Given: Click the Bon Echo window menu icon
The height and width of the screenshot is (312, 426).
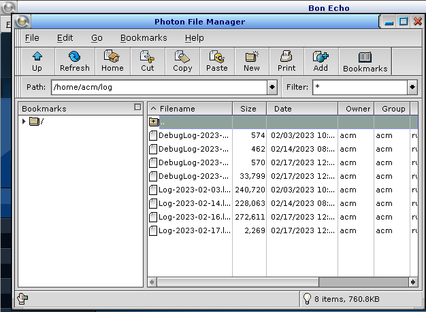Looking at the screenshot, I should point(8,7).
